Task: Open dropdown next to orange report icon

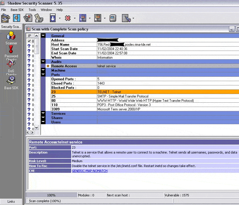Action: click(105, 18)
